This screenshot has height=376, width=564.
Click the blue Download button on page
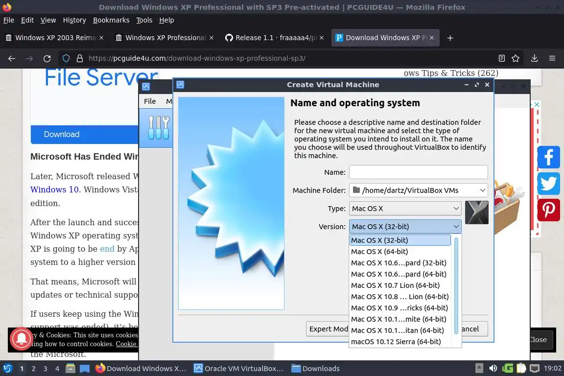coord(85,135)
